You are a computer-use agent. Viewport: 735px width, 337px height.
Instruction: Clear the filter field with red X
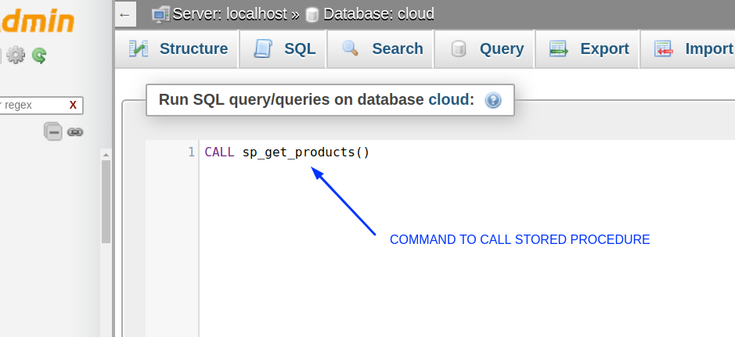[73, 106]
